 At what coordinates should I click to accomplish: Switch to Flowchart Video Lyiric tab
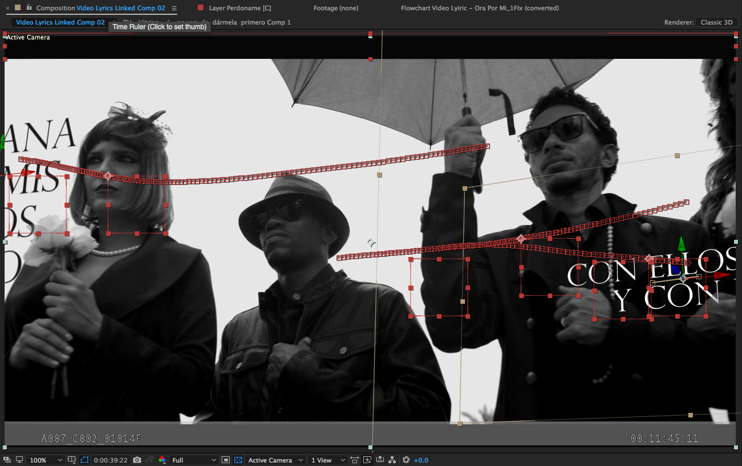pos(480,8)
